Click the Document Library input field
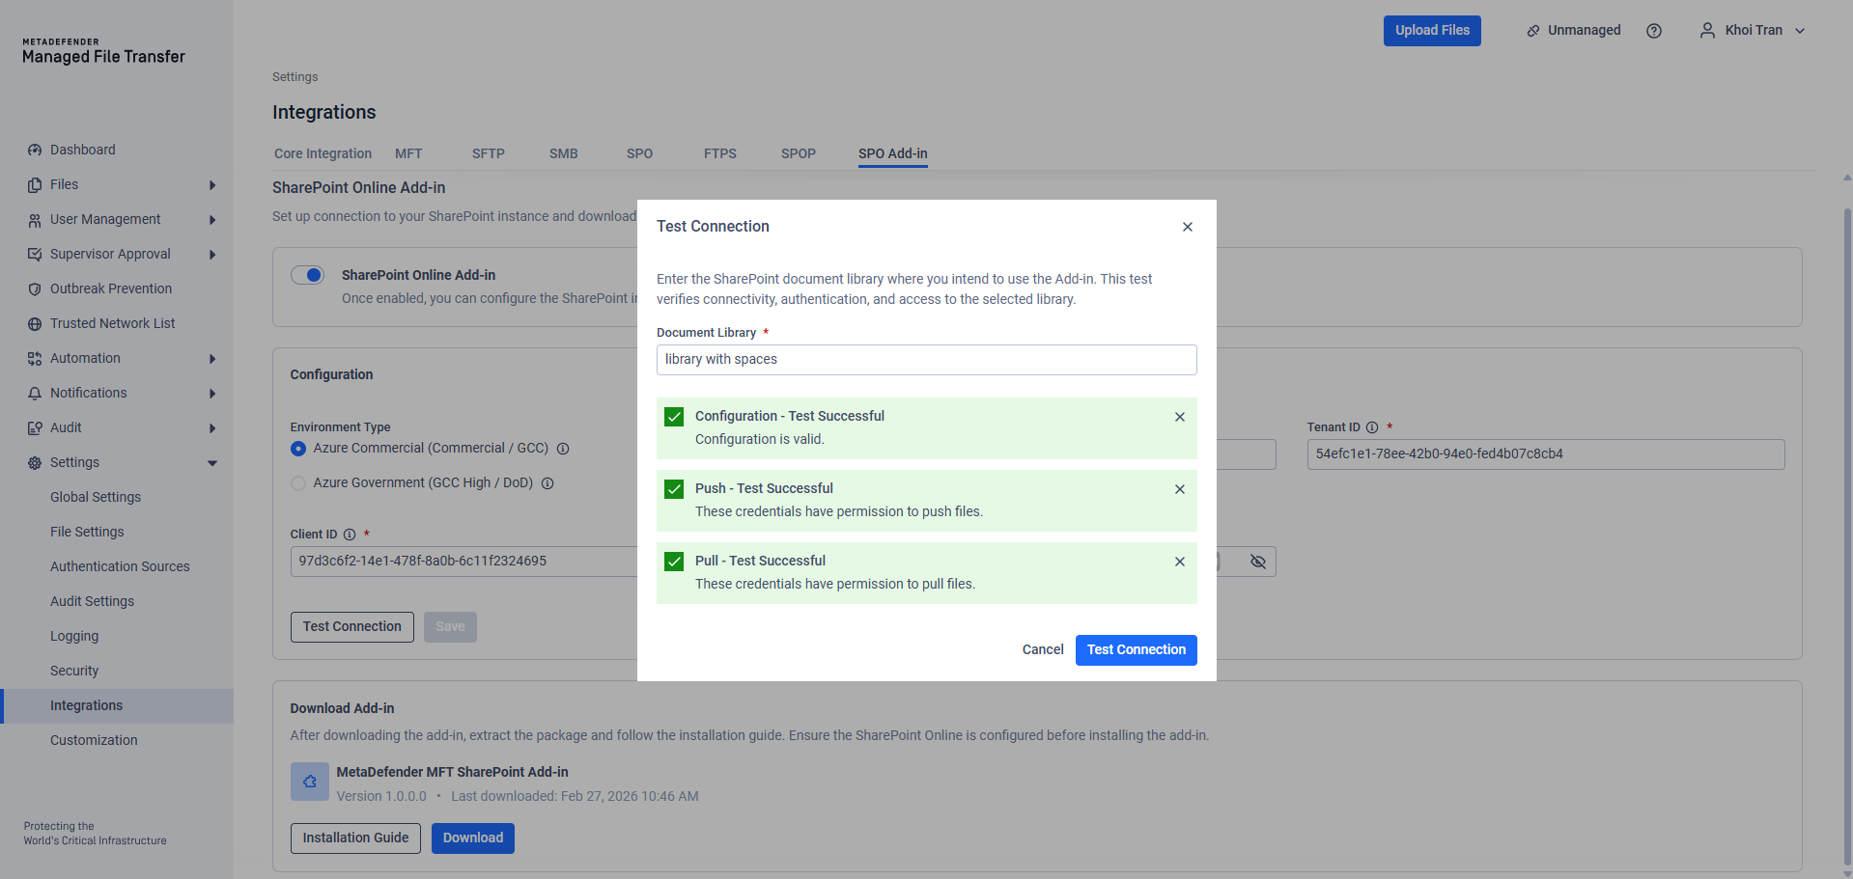Image resolution: width=1853 pixels, height=879 pixels. coord(926,360)
